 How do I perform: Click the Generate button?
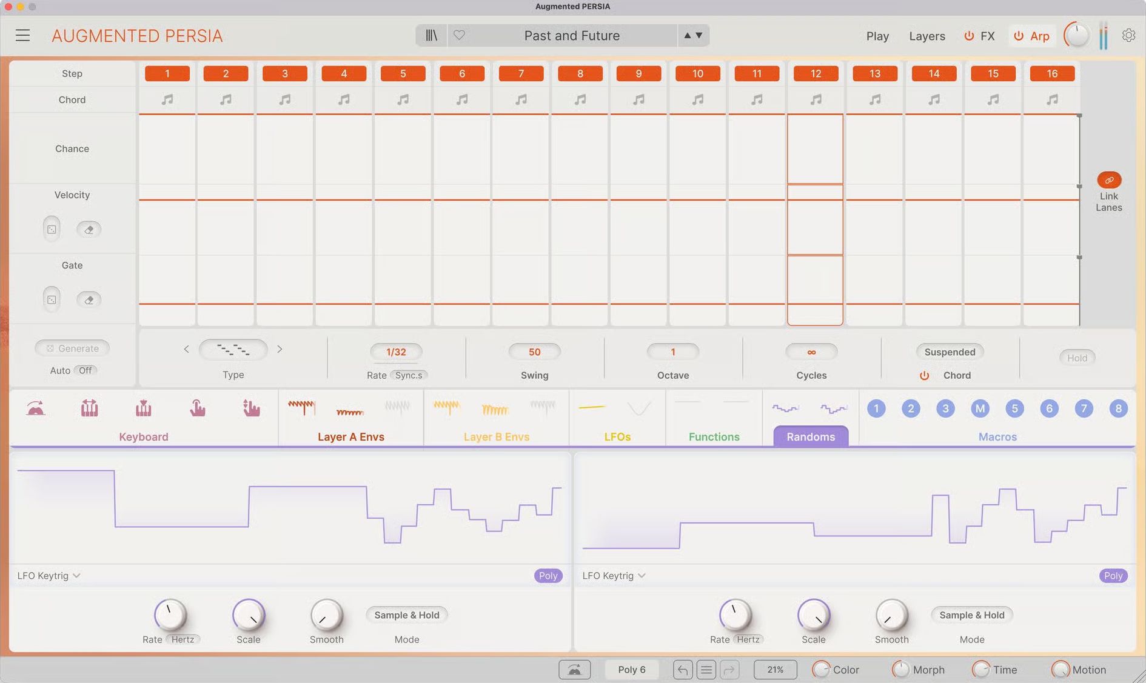click(72, 348)
